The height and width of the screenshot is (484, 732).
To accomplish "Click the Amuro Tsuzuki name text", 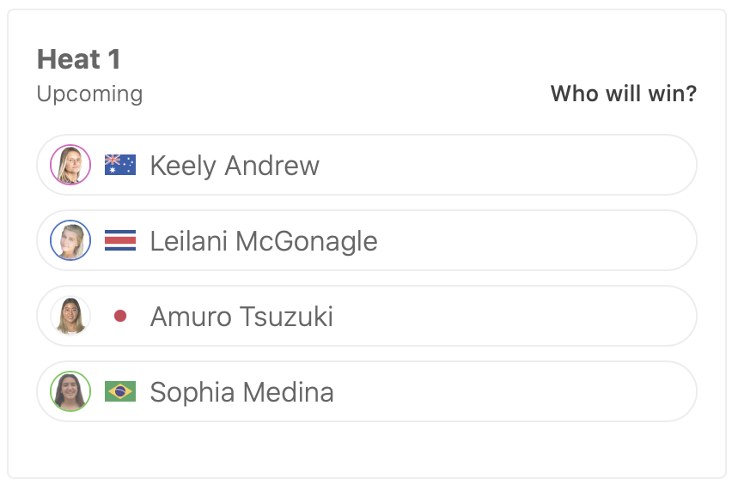I will 241,316.
